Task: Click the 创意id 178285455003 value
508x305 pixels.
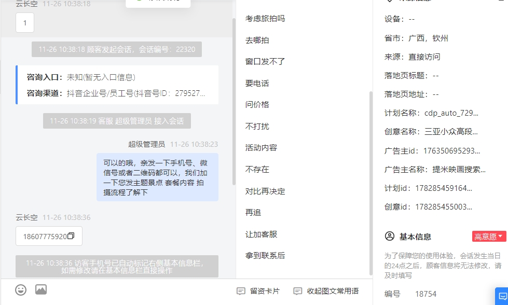Action: [444, 207]
